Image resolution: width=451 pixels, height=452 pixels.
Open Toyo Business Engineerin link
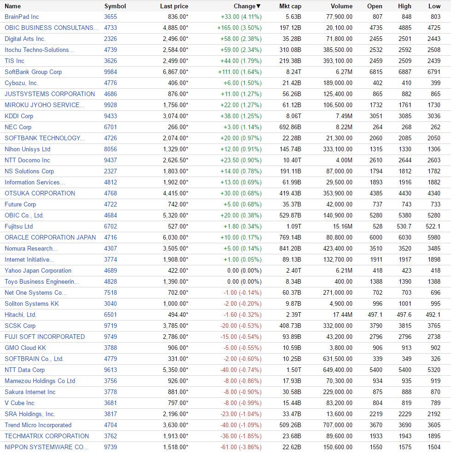tap(42, 281)
